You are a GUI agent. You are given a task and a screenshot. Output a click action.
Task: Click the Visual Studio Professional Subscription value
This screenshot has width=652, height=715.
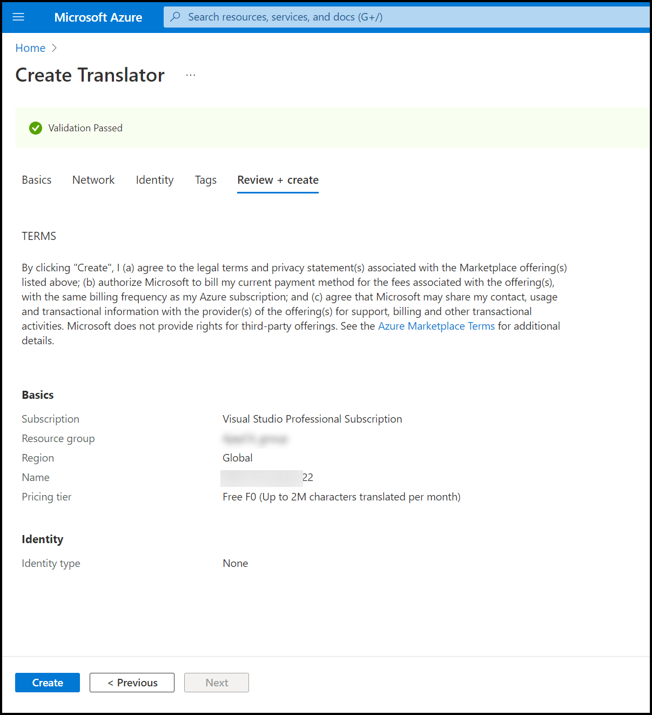(312, 419)
